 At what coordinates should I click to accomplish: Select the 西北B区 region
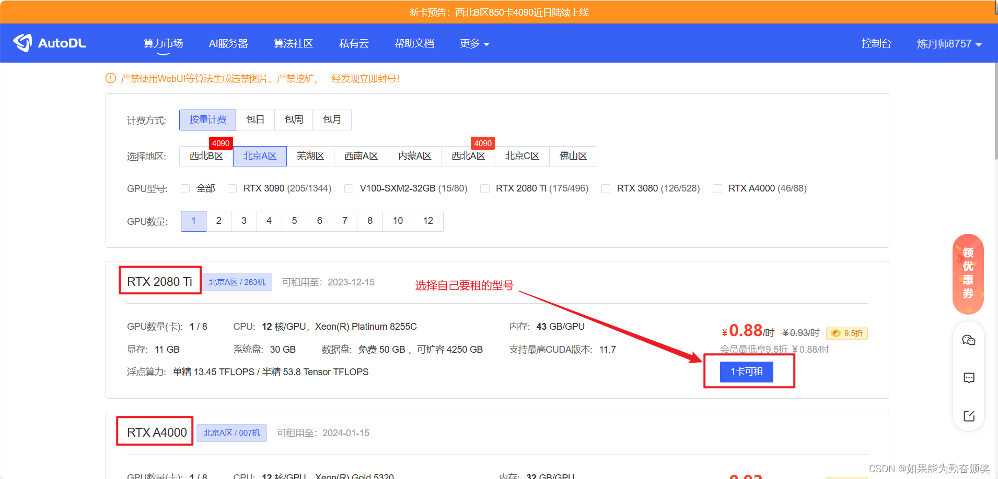click(x=206, y=156)
